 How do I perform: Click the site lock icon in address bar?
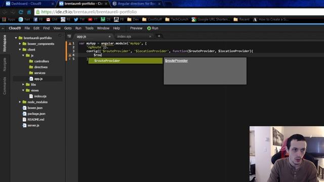click(x=38, y=12)
